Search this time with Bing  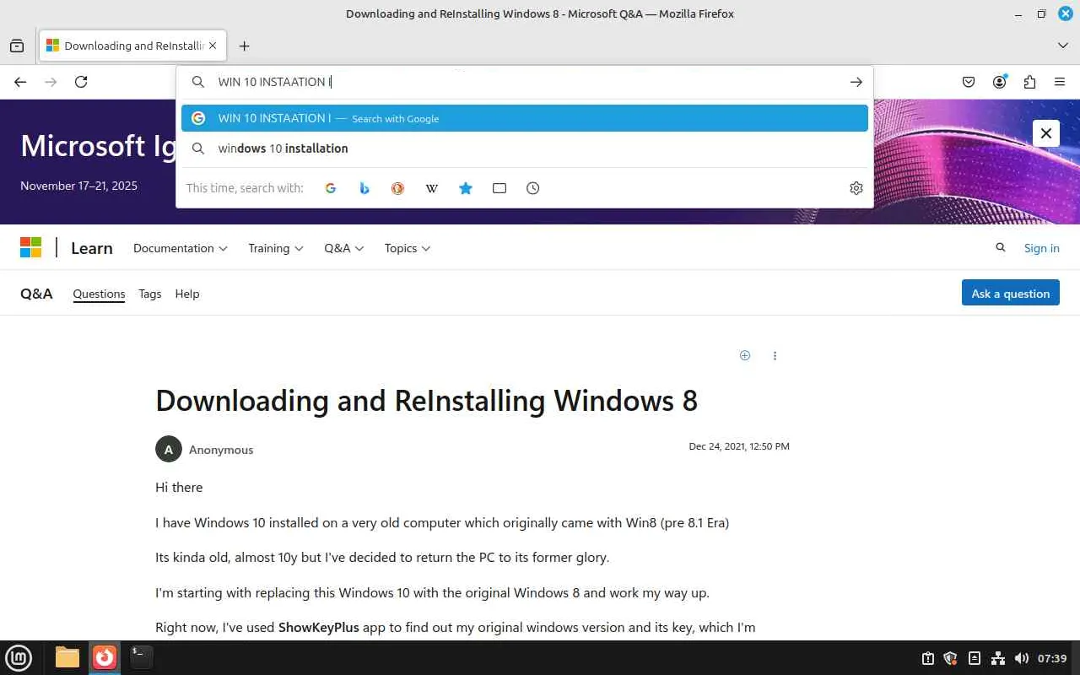[x=364, y=188]
